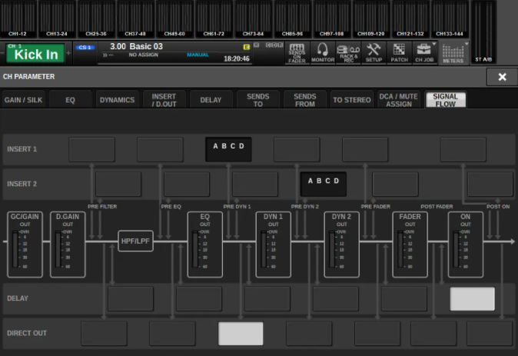Screen dimensions: 518x356
Task: Click the Monitor headphones icon
Action: click(x=323, y=52)
